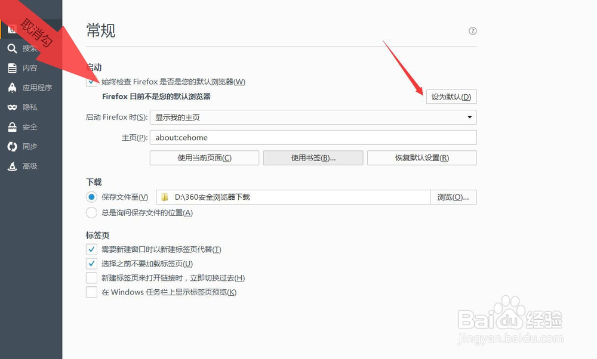Click the 下载 section heading
Viewport: 597px width, 359px height.
[94, 182]
